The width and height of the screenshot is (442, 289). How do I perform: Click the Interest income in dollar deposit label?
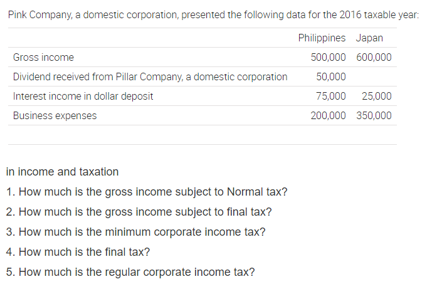(x=83, y=97)
